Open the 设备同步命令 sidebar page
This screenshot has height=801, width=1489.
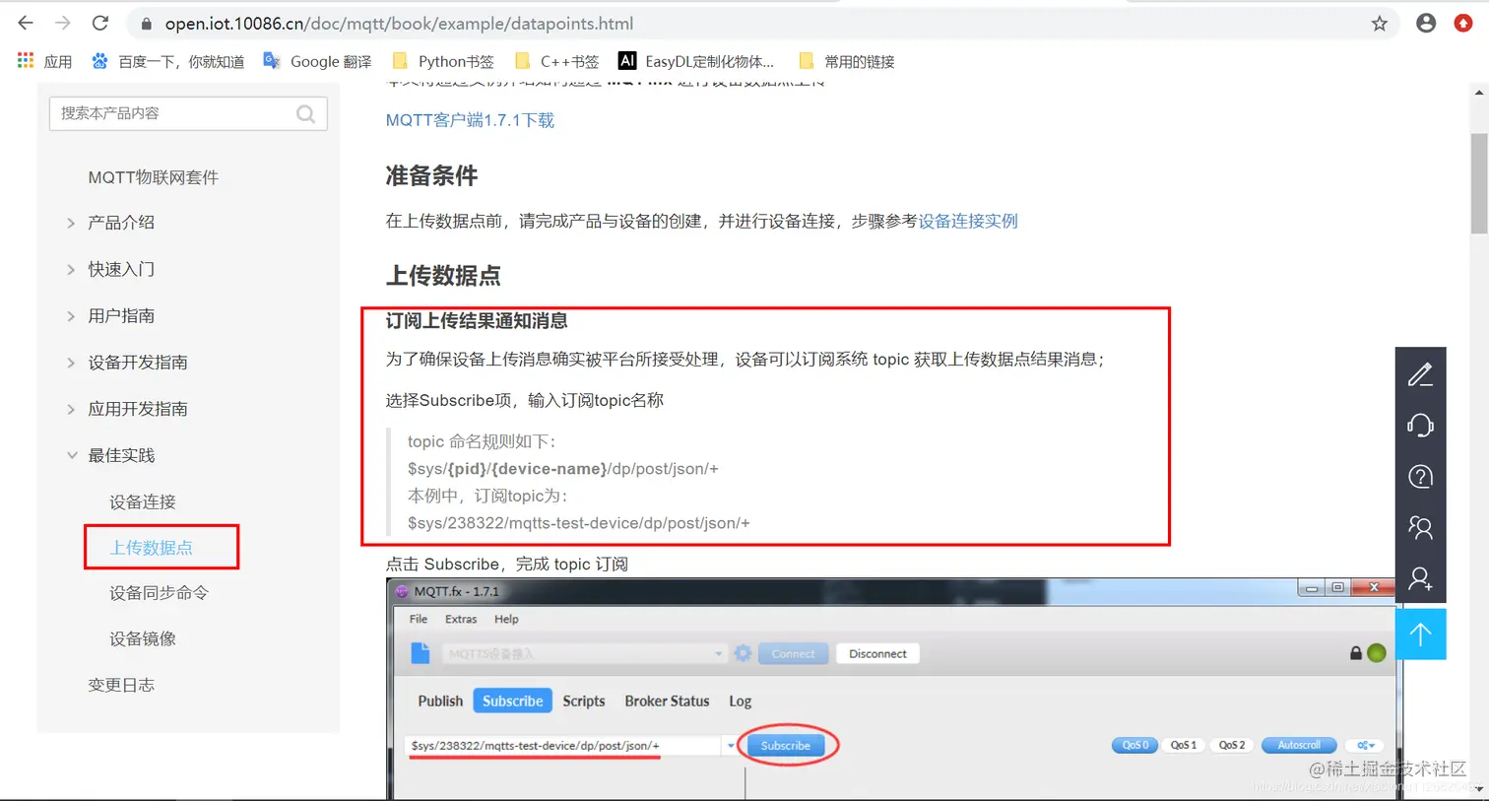click(159, 593)
